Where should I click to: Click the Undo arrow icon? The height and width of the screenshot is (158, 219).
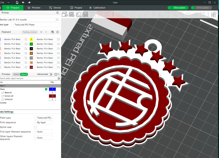point(23,2)
